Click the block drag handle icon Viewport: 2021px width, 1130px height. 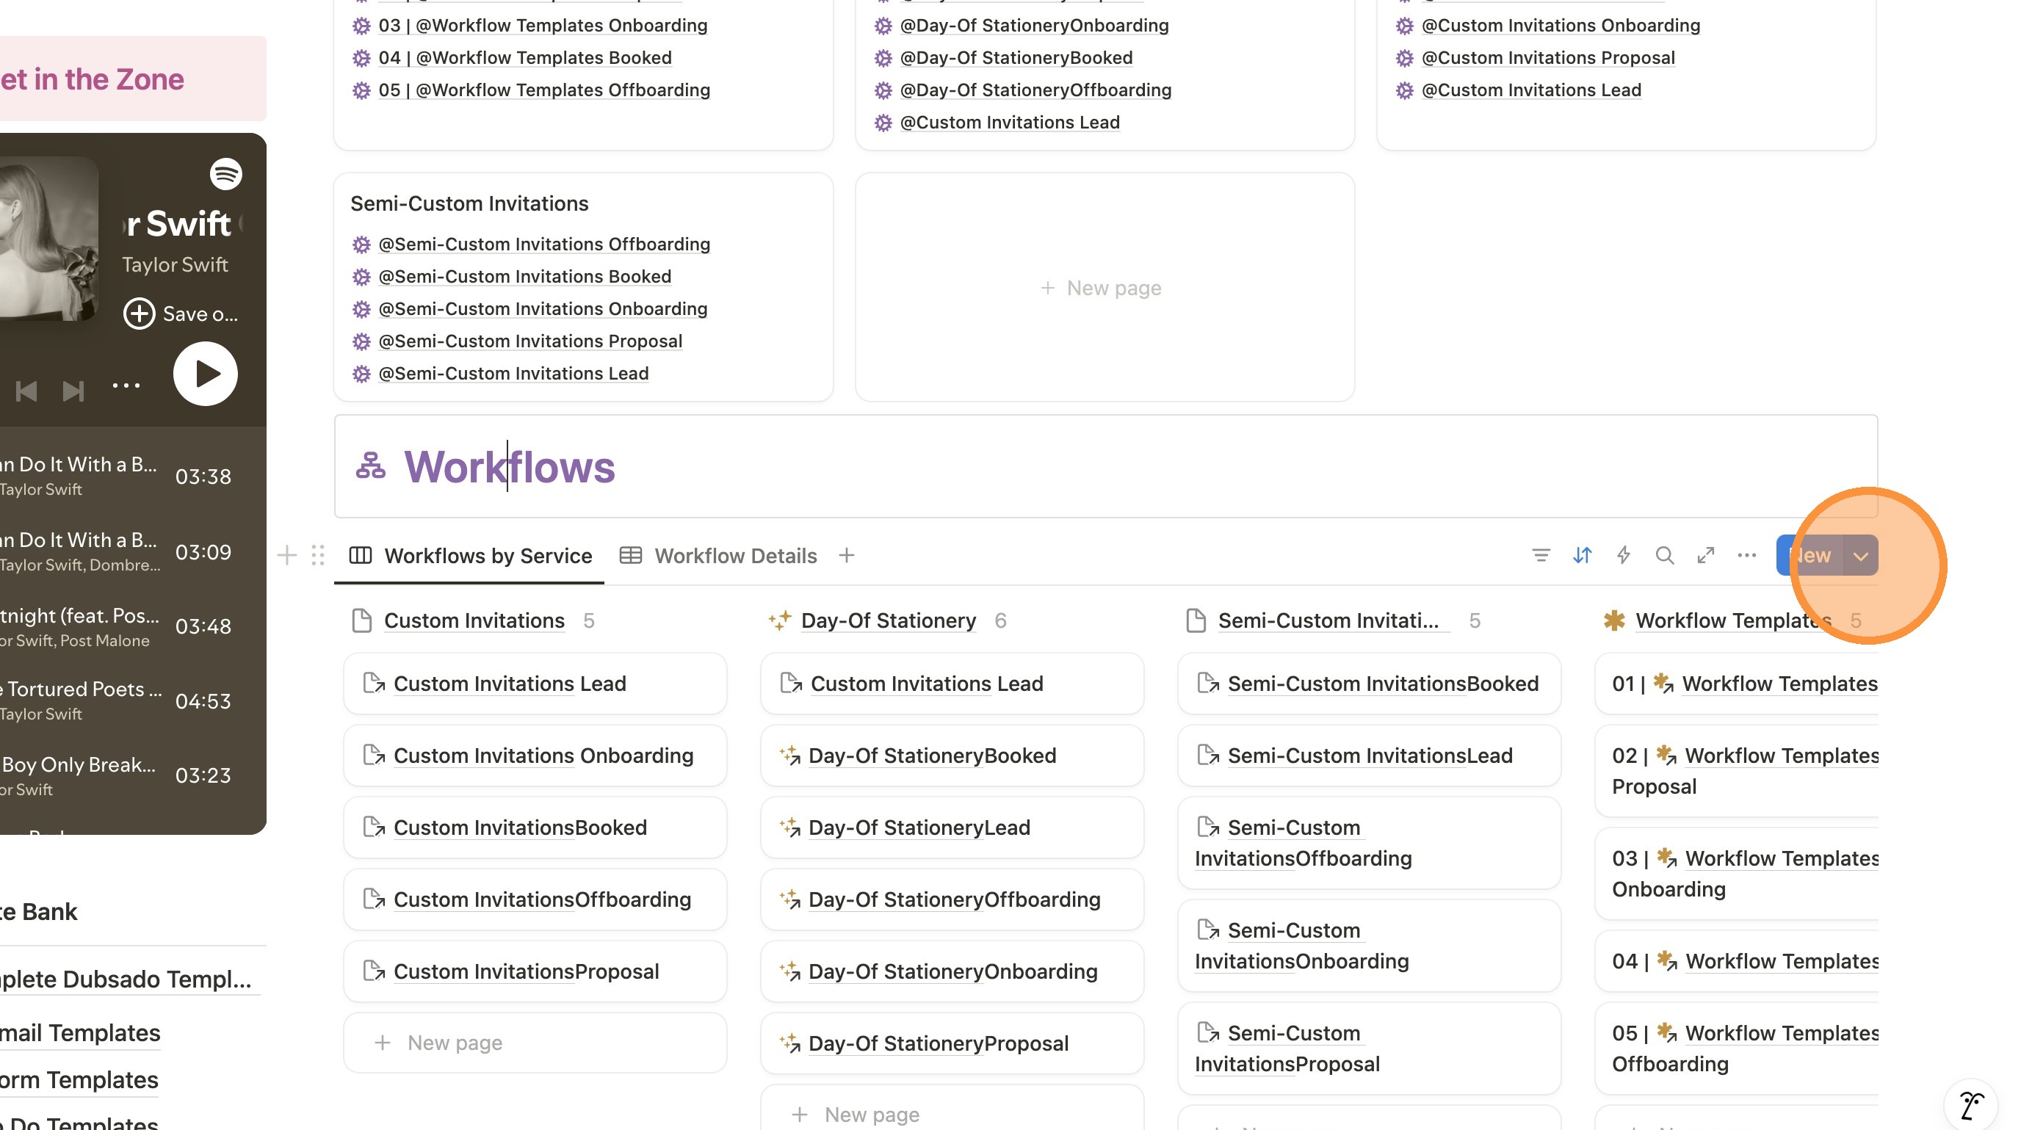318,555
